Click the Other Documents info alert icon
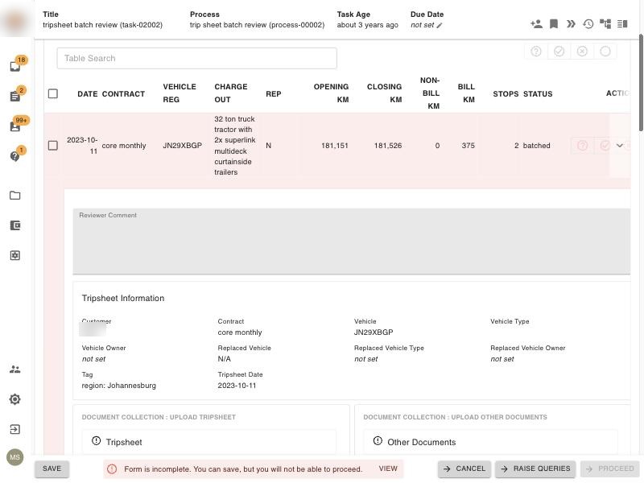644x483 pixels. click(x=378, y=440)
